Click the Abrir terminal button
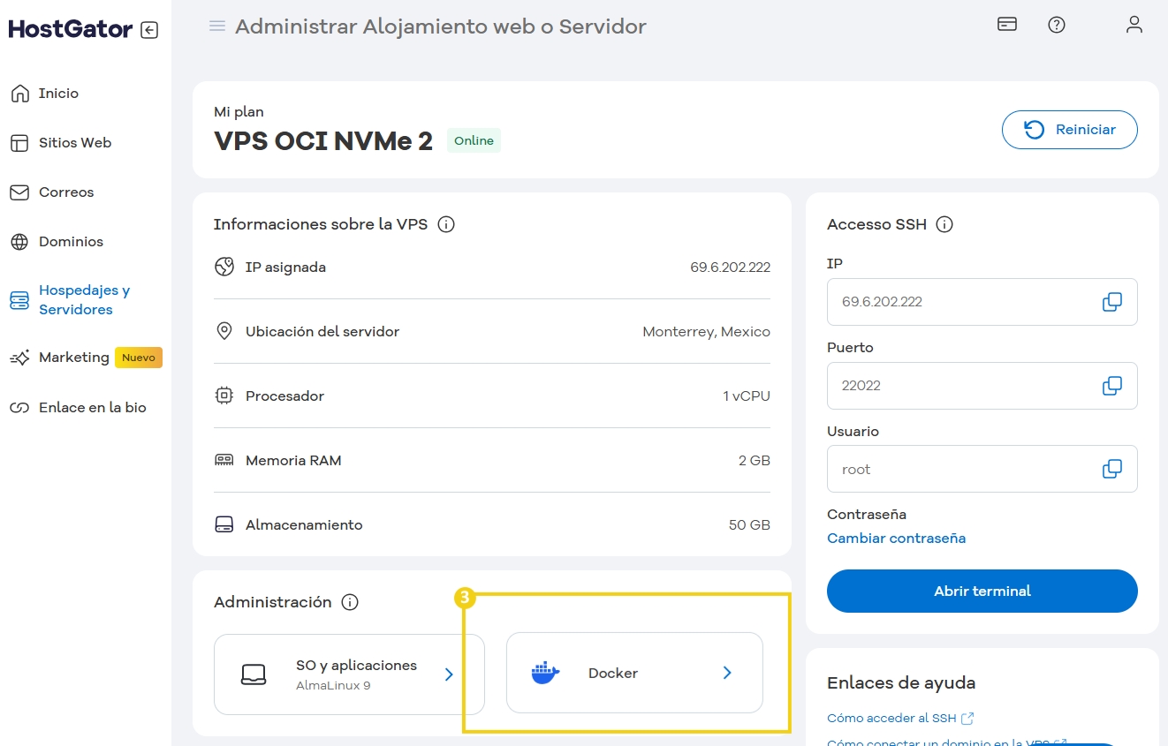The width and height of the screenshot is (1168, 746). coord(982,591)
